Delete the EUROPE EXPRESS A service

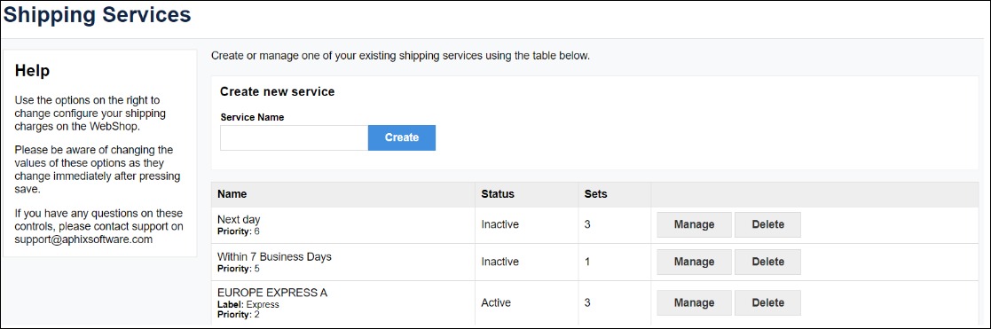point(768,303)
